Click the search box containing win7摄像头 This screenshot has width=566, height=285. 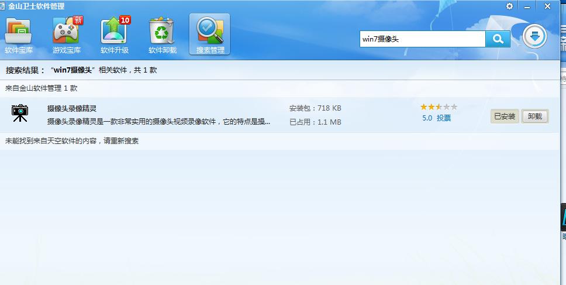click(x=423, y=39)
